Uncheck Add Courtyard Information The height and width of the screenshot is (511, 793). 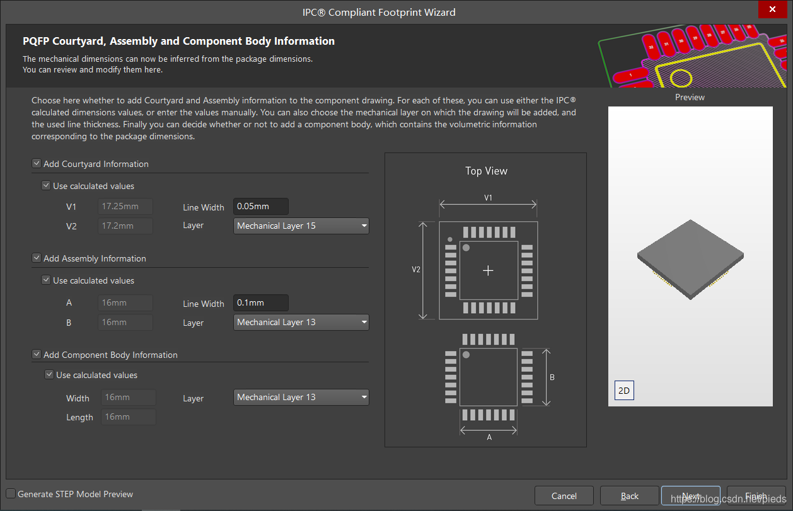tap(36, 164)
